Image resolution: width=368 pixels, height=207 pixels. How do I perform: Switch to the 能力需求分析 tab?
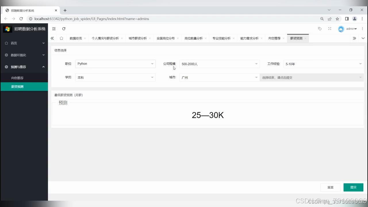click(250, 38)
